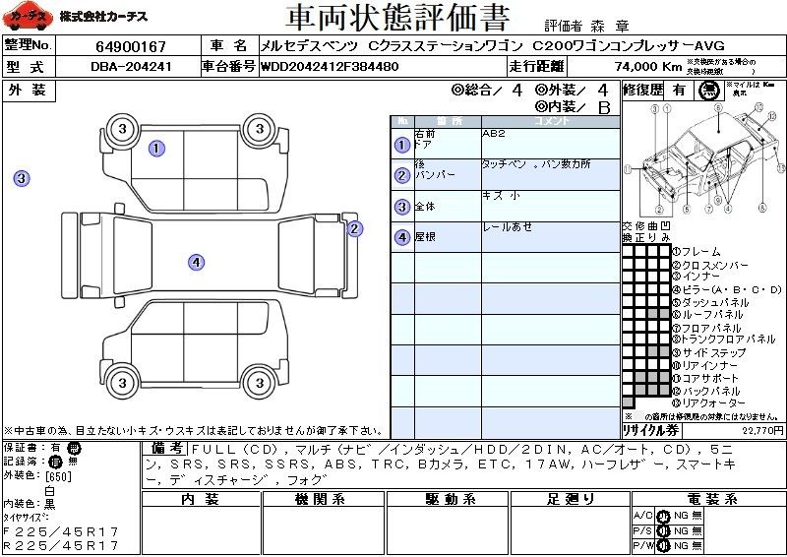This screenshot has height=557, width=787.
Task: Click chassis number WDD2042412F384480
Action: click(330, 67)
